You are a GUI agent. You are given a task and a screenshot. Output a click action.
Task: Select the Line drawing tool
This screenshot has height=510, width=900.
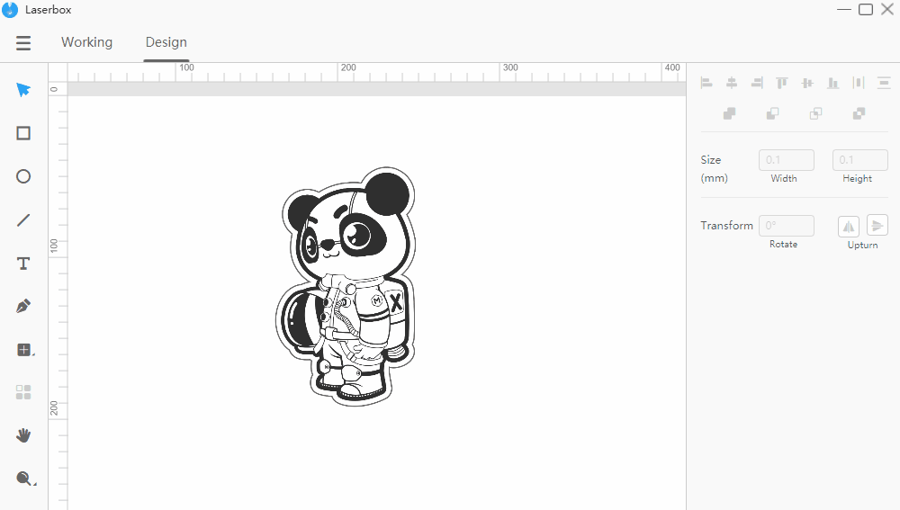click(23, 219)
